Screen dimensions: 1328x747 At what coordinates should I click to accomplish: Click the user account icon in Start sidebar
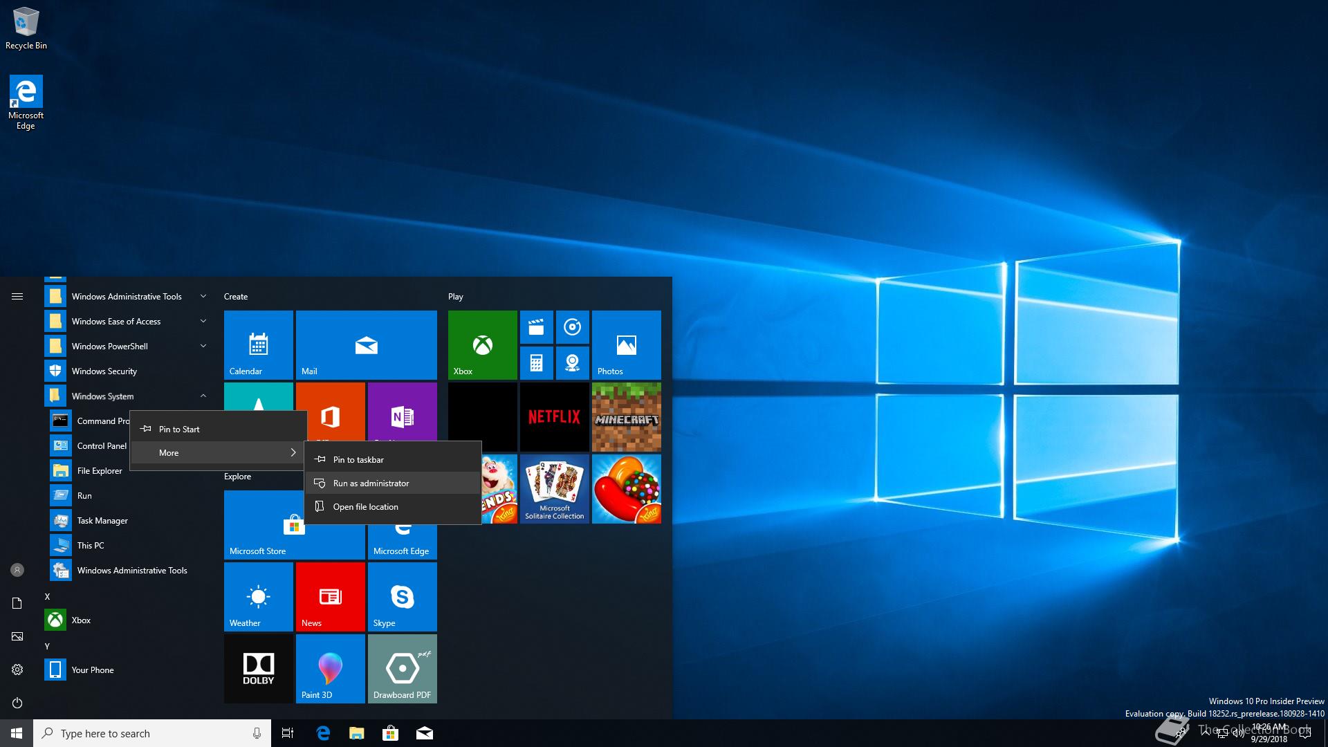[17, 570]
